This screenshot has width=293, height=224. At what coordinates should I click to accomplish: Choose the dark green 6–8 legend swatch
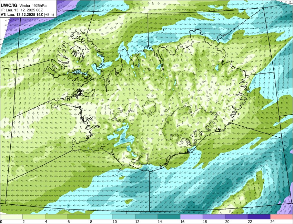[x=79, y=217]
